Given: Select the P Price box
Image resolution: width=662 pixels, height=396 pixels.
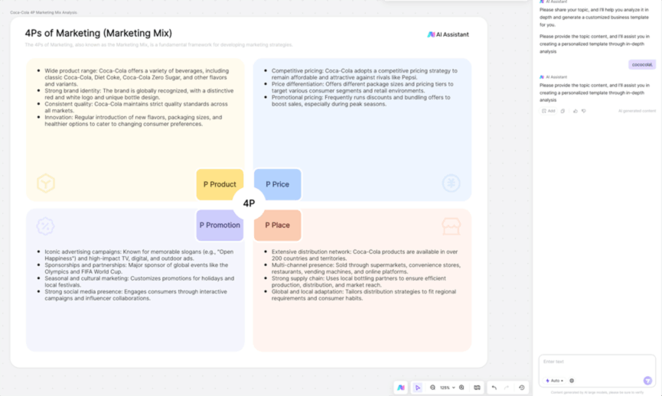Looking at the screenshot, I should tap(277, 184).
